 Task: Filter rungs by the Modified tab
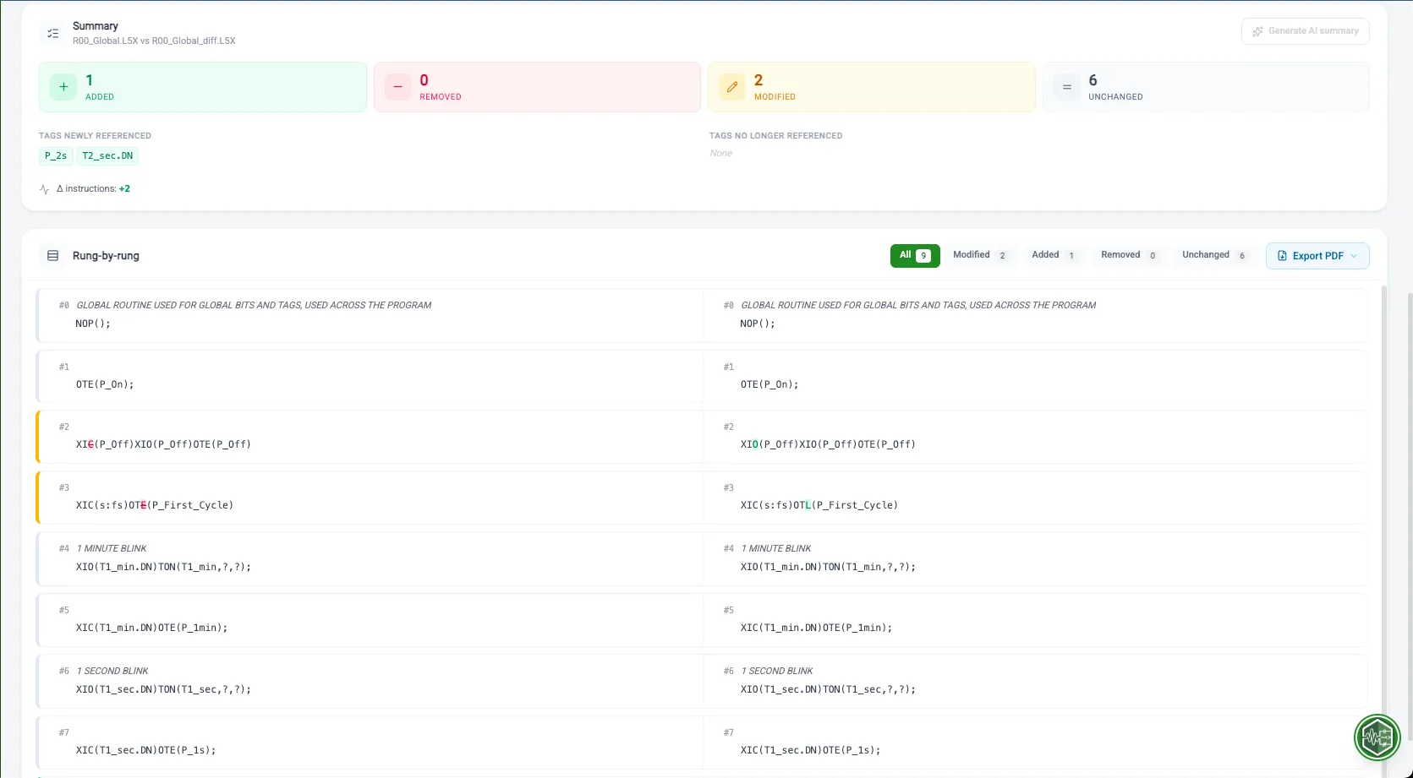click(980, 255)
